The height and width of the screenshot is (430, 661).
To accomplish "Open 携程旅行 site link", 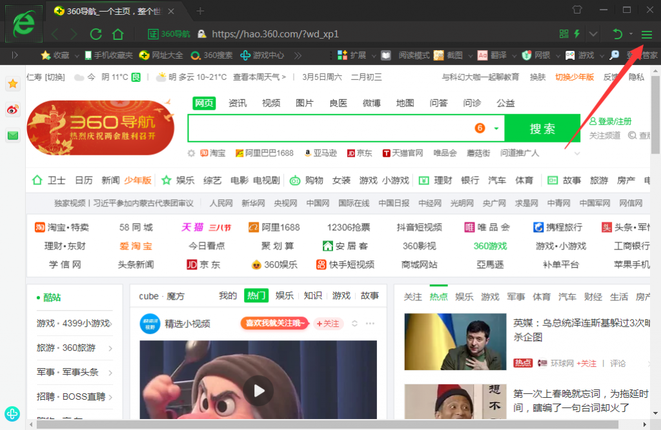I will coord(558,228).
